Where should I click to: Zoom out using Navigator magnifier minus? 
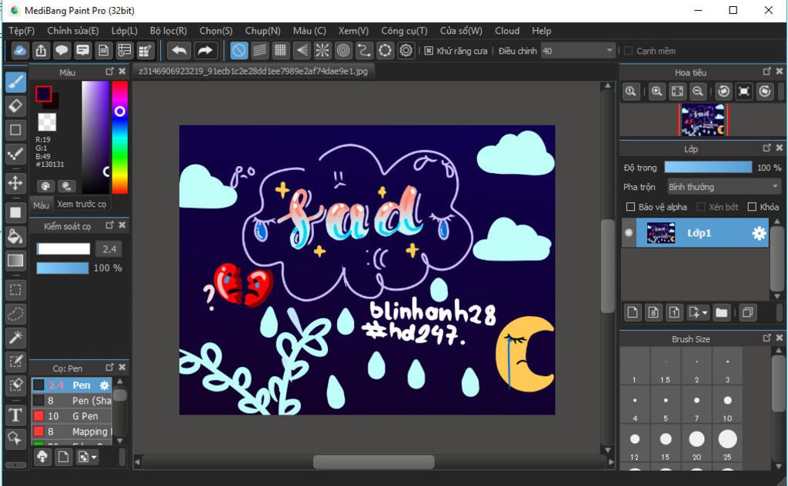(x=697, y=92)
